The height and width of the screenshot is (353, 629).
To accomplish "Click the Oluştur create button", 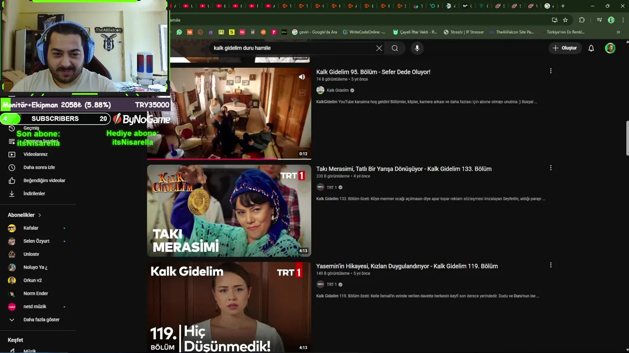I will tap(564, 48).
